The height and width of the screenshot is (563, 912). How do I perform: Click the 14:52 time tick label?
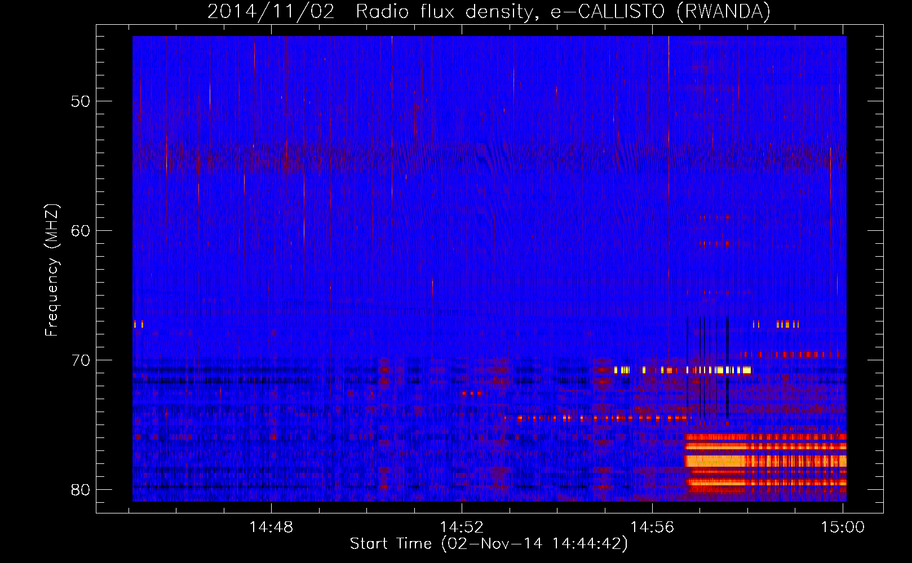tap(462, 528)
